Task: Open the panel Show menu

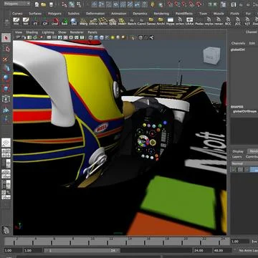Action: click(62, 32)
